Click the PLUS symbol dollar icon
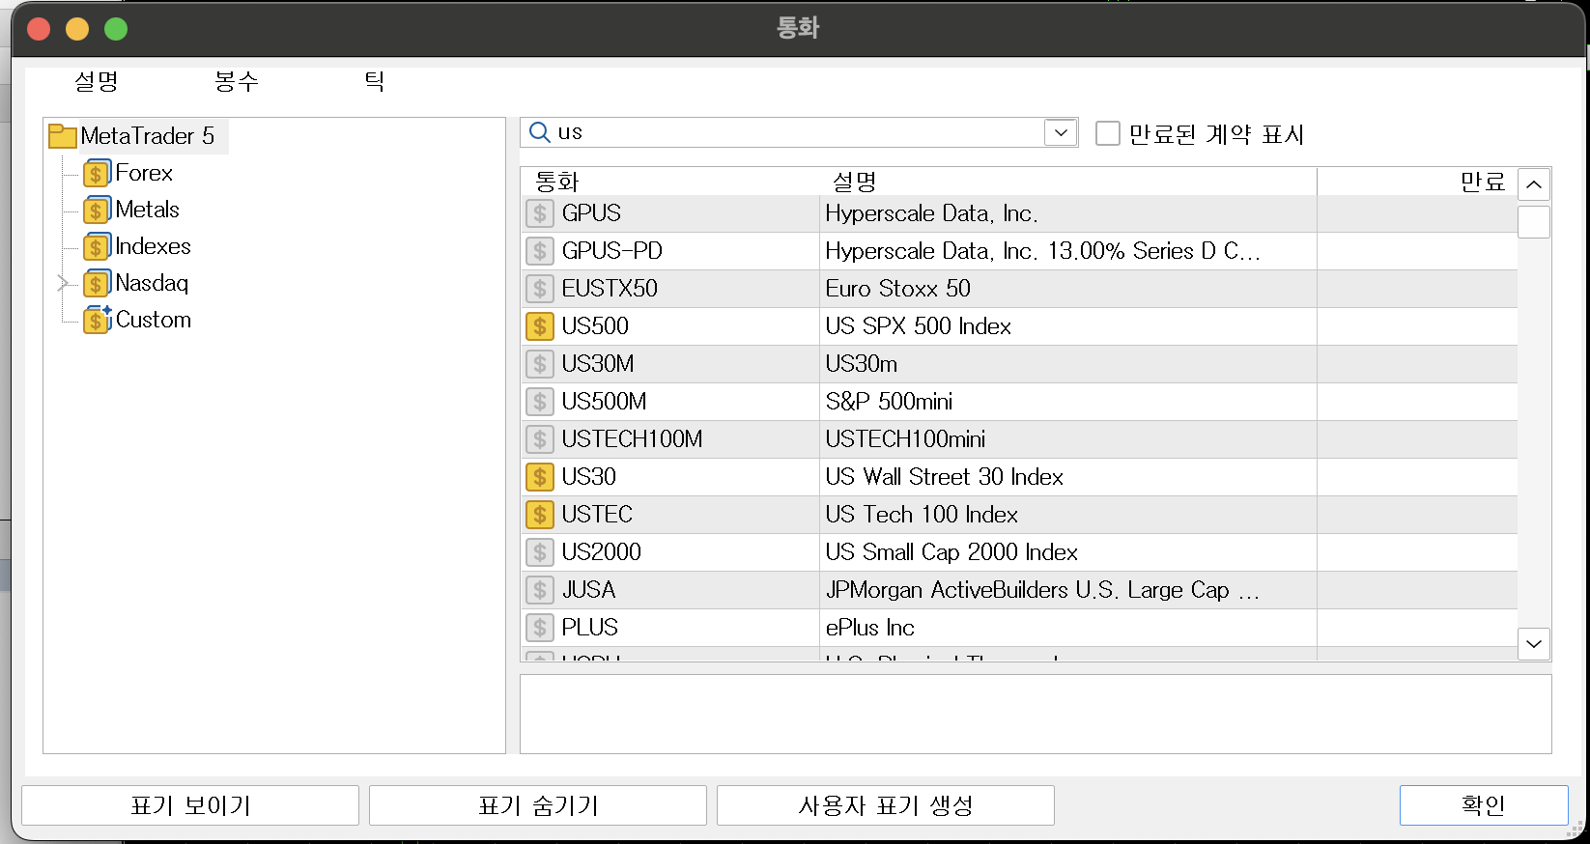 pos(540,628)
